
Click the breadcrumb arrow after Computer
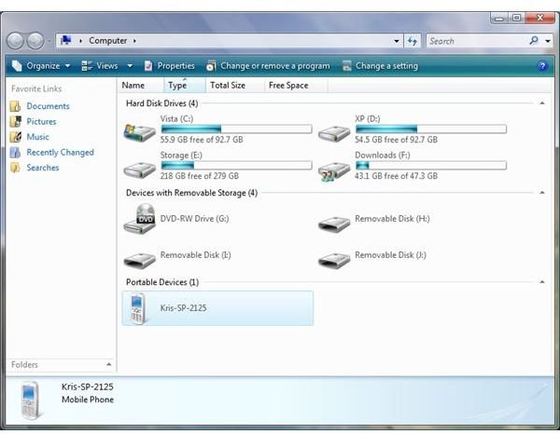tap(134, 41)
